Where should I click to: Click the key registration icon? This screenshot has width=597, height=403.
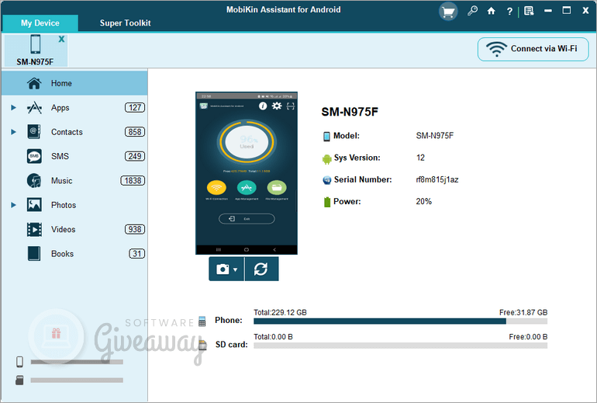pyautogui.click(x=472, y=11)
